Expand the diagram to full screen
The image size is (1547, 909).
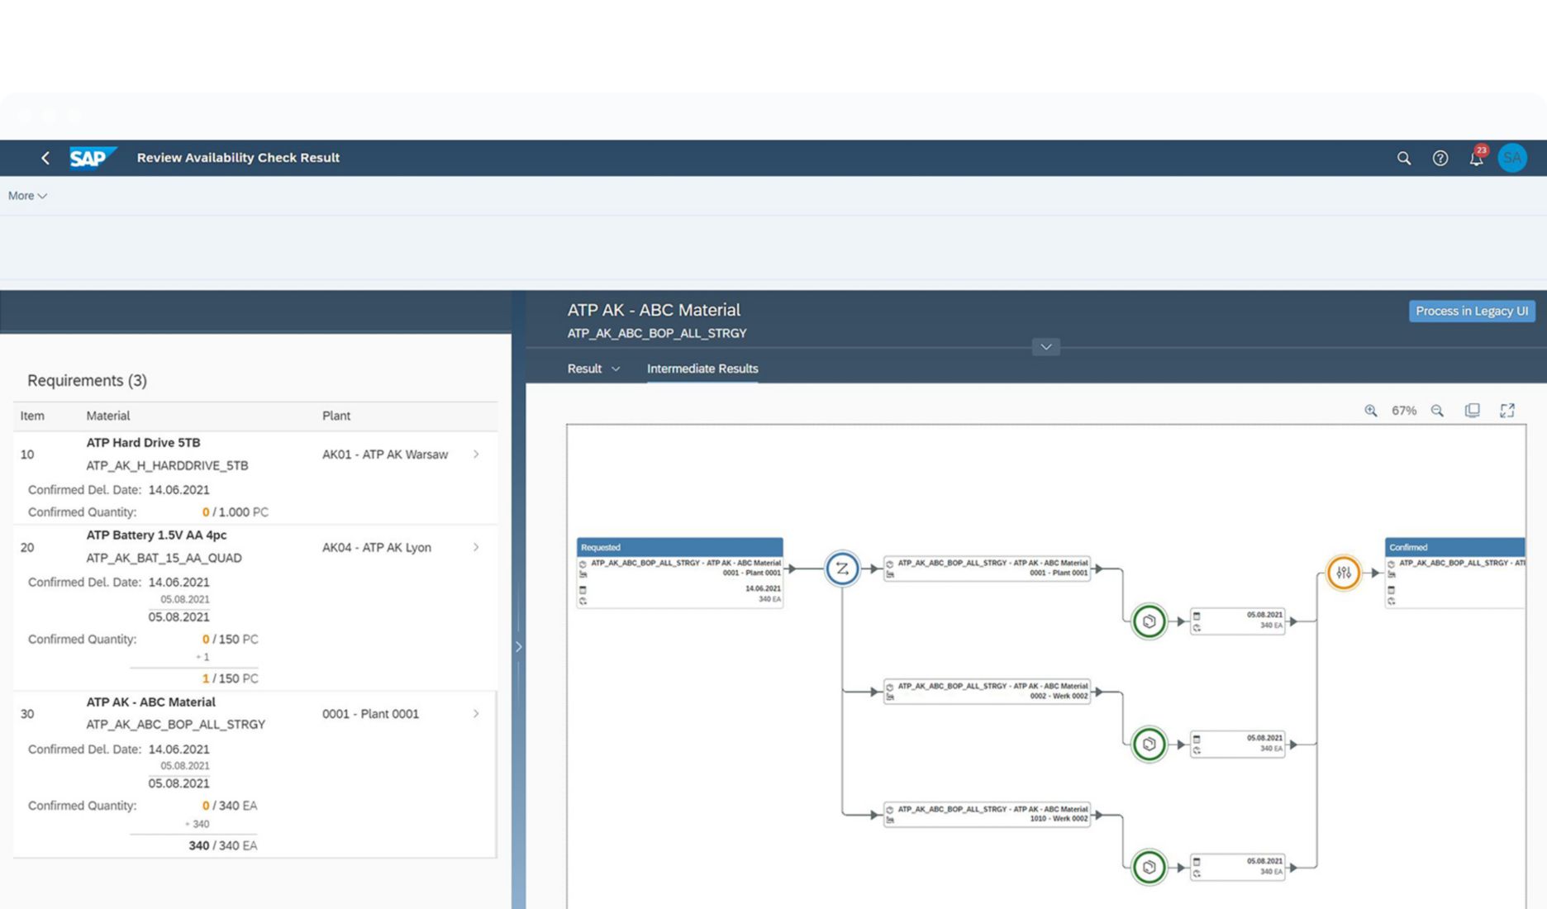click(x=1507, y=410)
